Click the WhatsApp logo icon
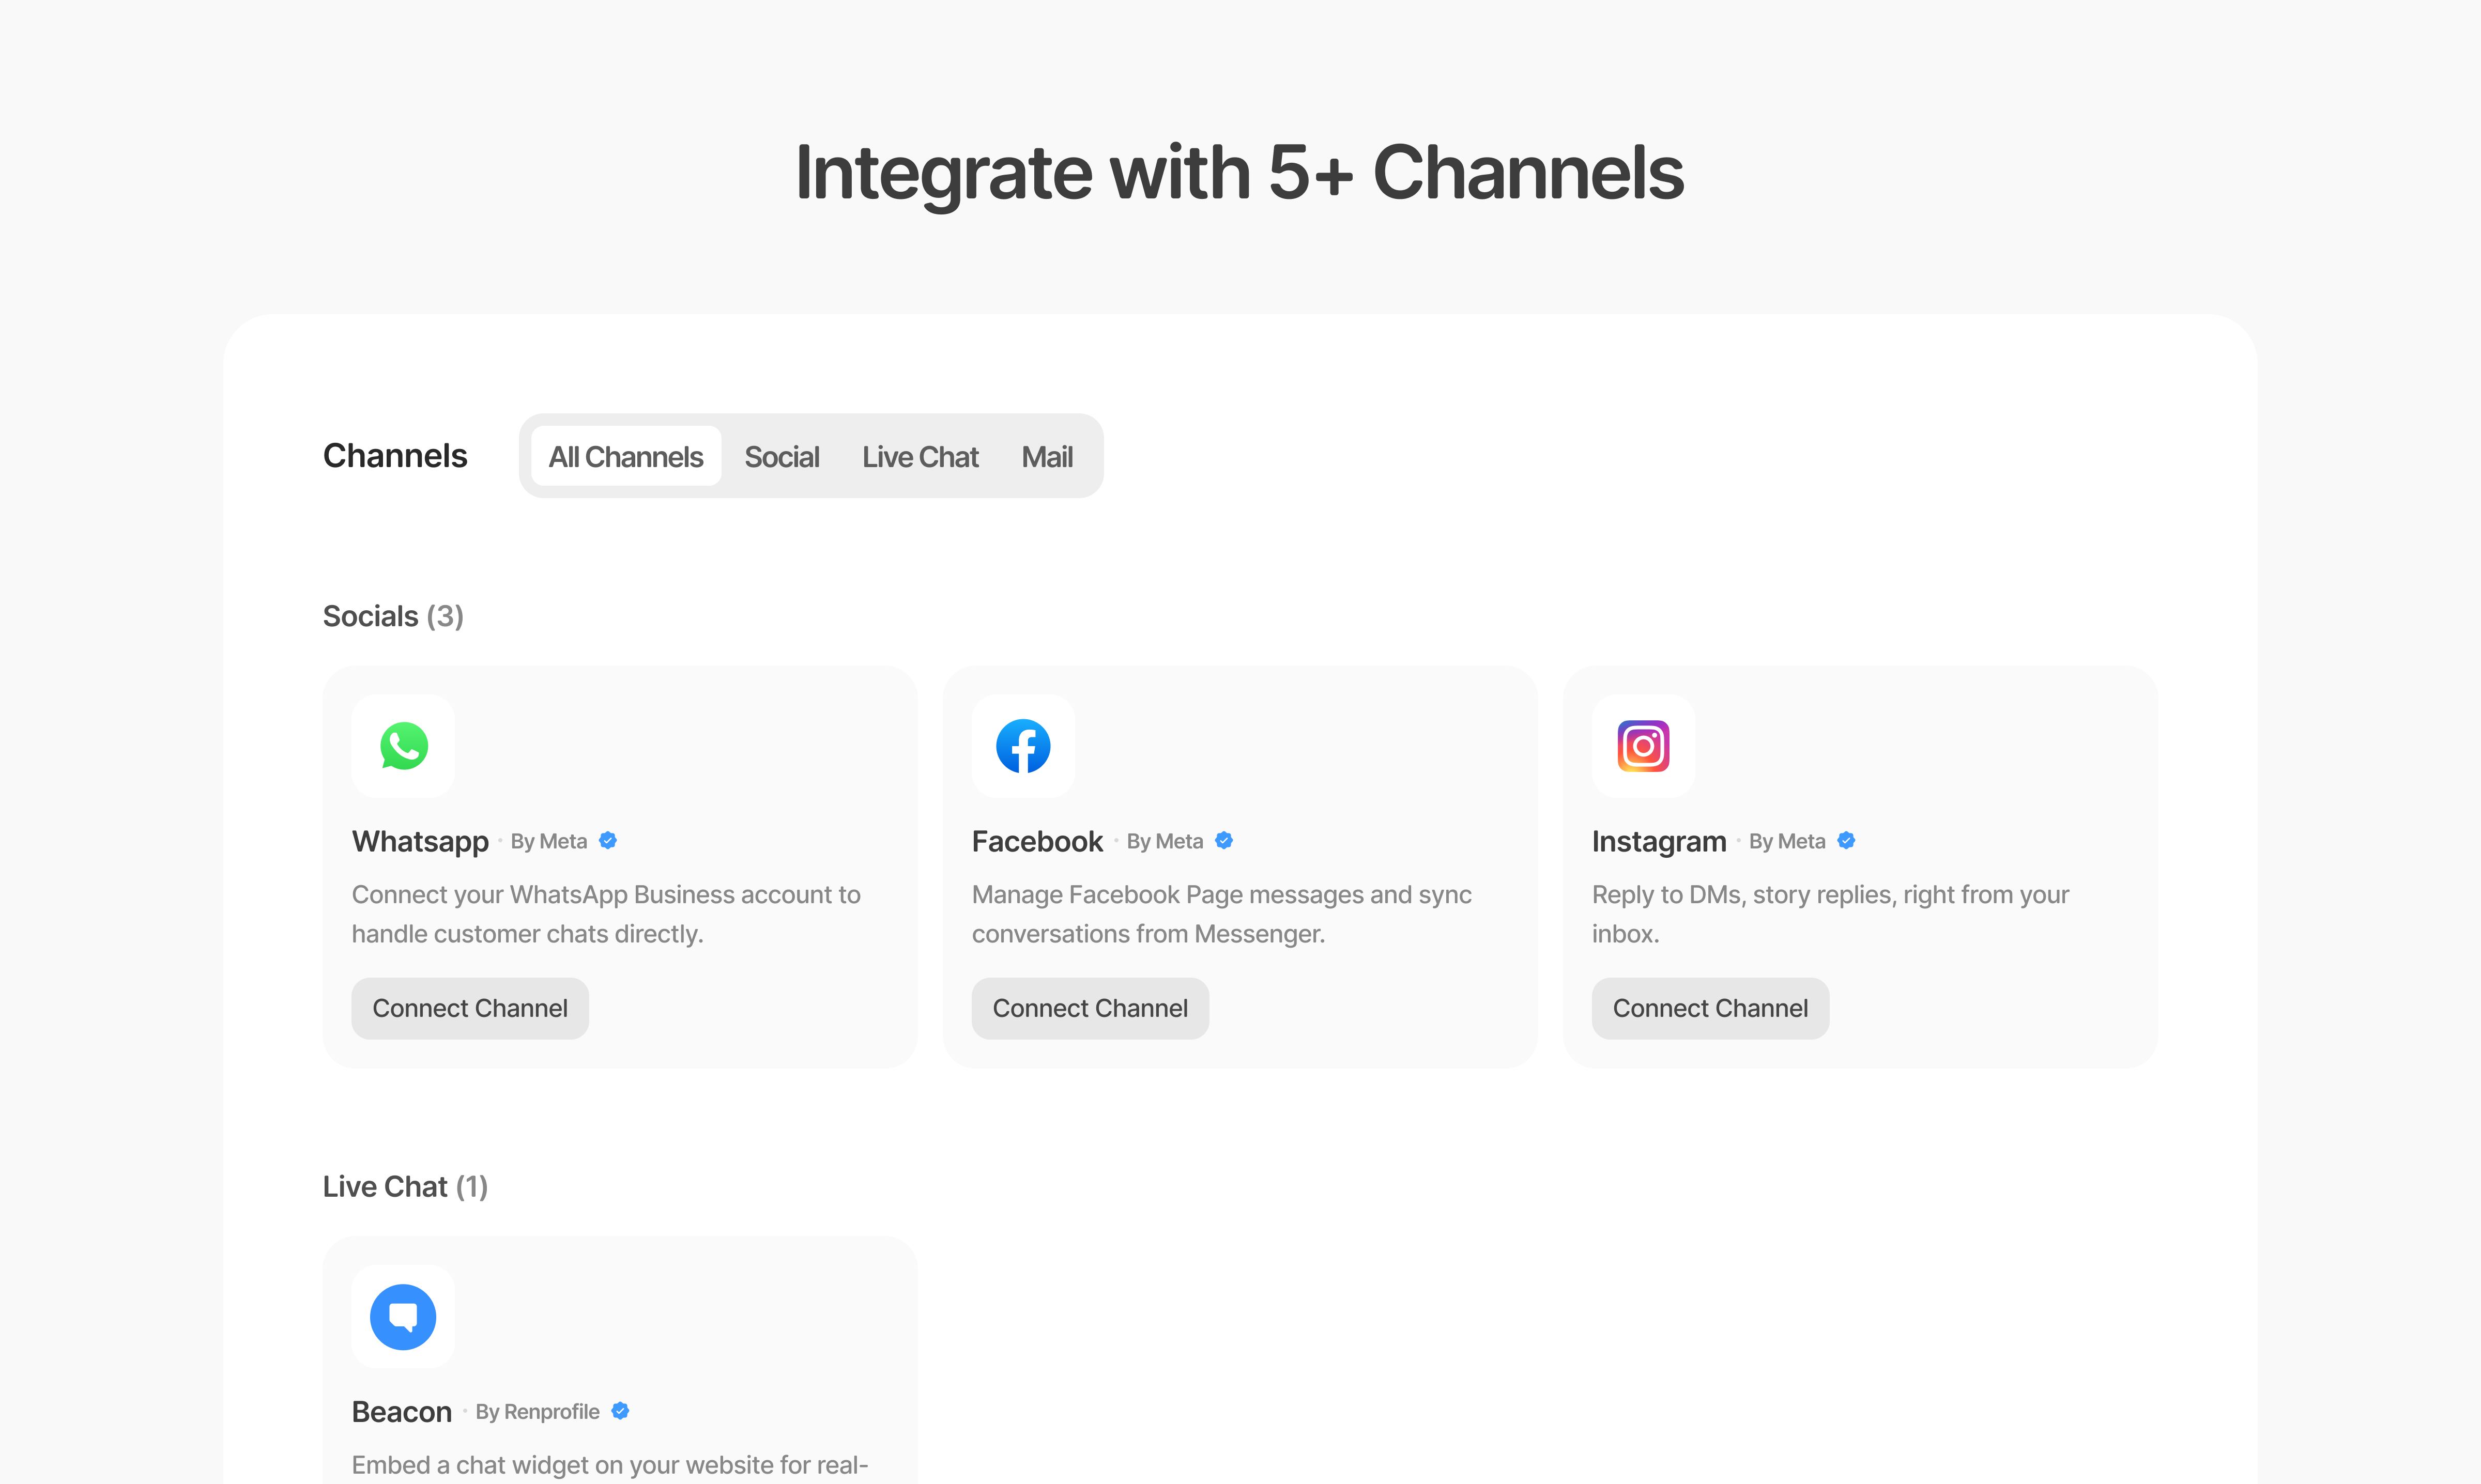The image size is (2481, 1484). [x=403, y=746]
